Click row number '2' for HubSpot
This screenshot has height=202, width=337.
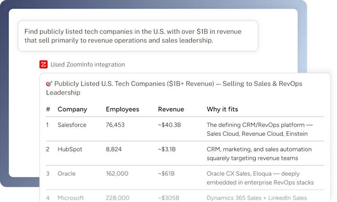click(48, 149)
